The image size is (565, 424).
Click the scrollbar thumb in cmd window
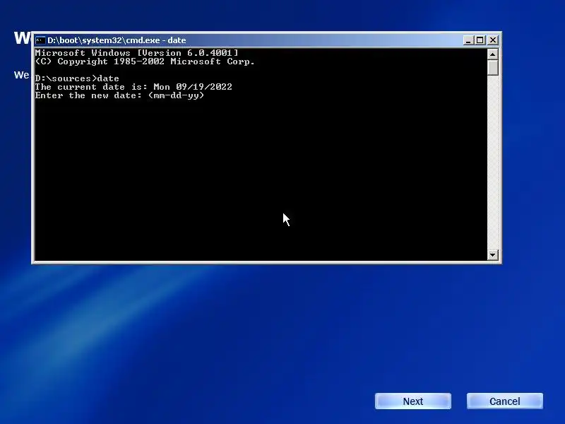click(492, 67)
